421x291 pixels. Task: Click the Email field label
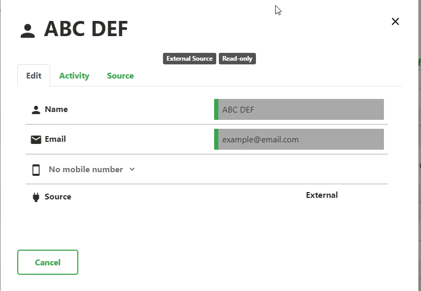click(x=55, y=139)
